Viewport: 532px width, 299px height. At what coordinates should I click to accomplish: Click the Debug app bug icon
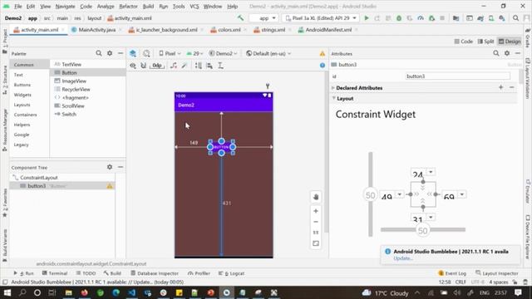click(399, 18)
